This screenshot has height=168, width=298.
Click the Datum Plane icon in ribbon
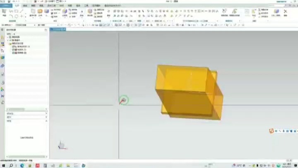tap(33, 12)
